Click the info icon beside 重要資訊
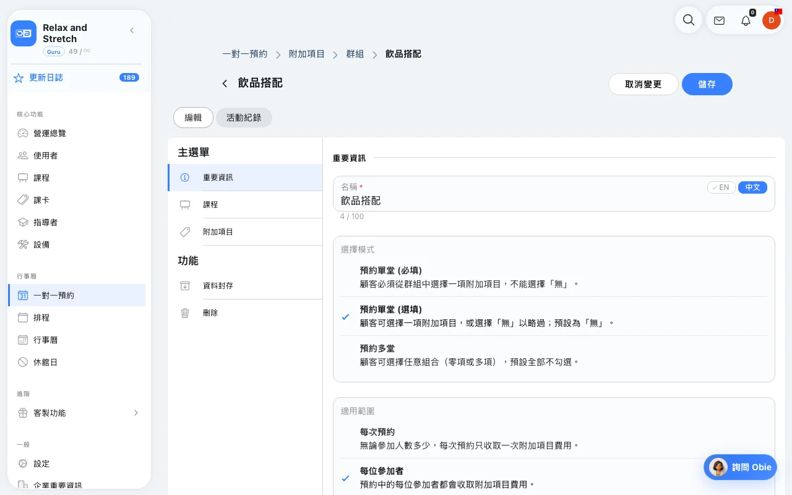 184,178
